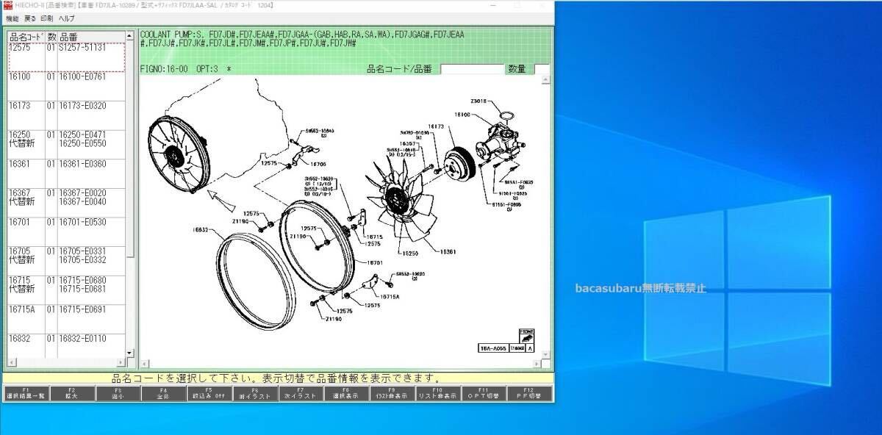Viewport: 882px width, 435px height.
Task: Click the 16701 shroud callout in diagram
Action: [374, 262]
